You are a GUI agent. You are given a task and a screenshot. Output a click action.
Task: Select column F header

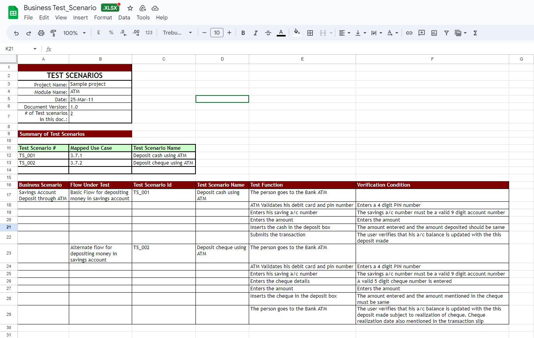pyautogui.click(x=432, y=59)
